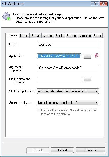Go to the Email tab

click(x=59, y=36)
